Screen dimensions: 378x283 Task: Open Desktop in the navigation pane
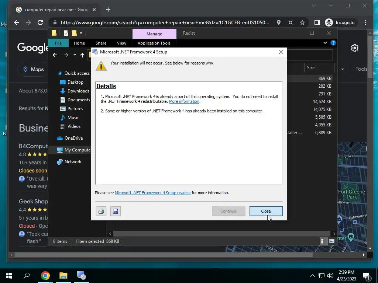pyautogui.click(x=72, y=82)
